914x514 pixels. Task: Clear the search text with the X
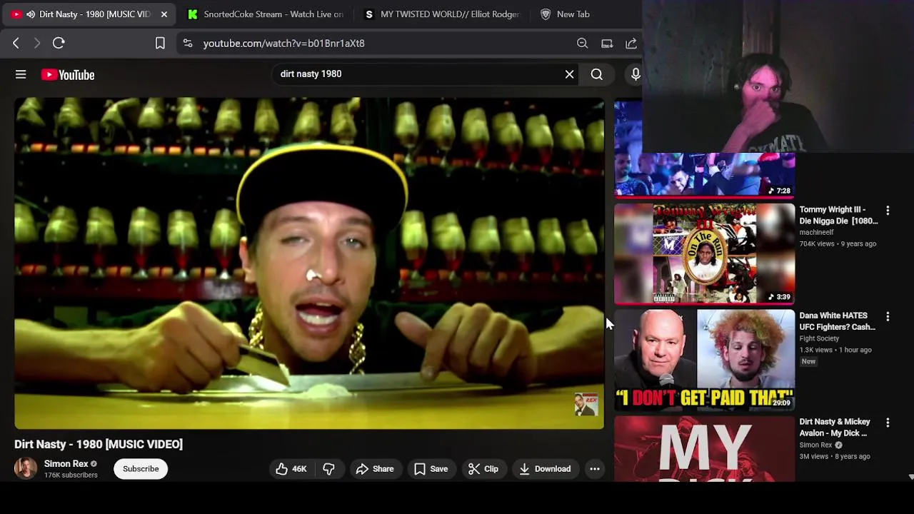[x=569, y=74]
